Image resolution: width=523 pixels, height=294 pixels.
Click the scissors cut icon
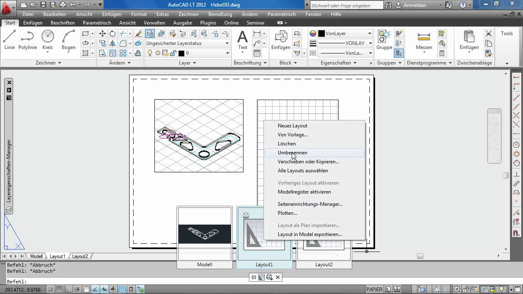(x=488, y=33)
